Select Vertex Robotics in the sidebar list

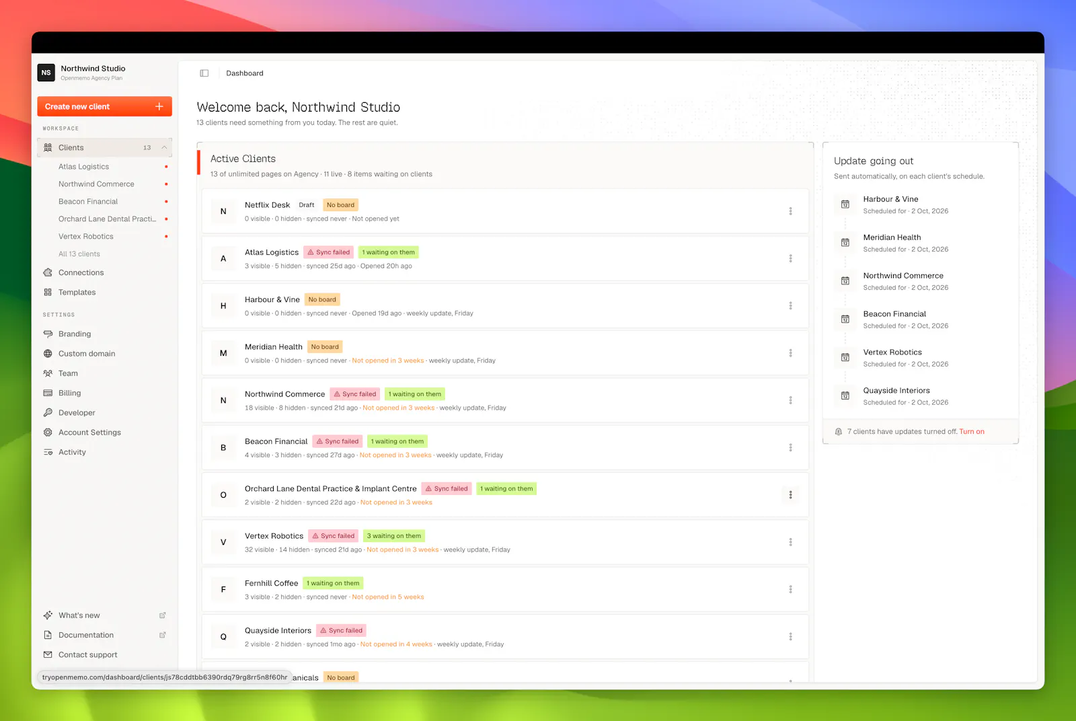[x=86, y=237]
